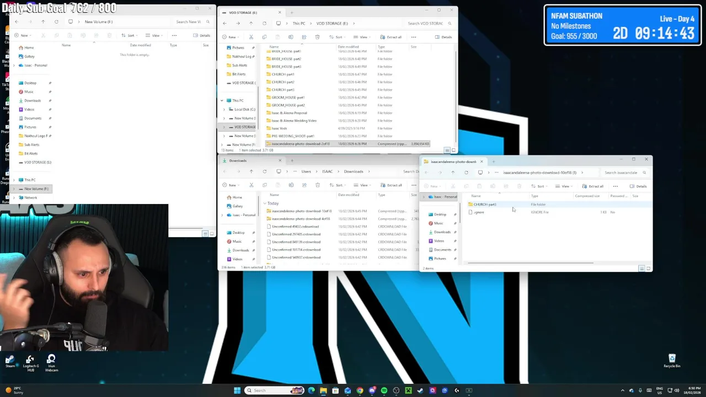Screen dimensions: 706x397
Task: Click Users breadcrumb in Downloads window
Action: tap(306, 171)
